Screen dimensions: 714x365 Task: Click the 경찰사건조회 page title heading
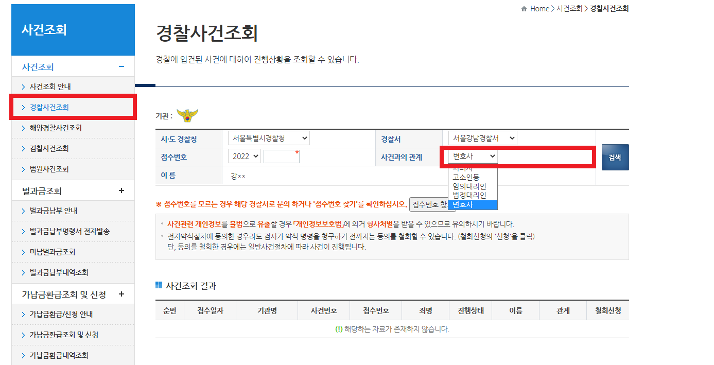pos(206,33)
